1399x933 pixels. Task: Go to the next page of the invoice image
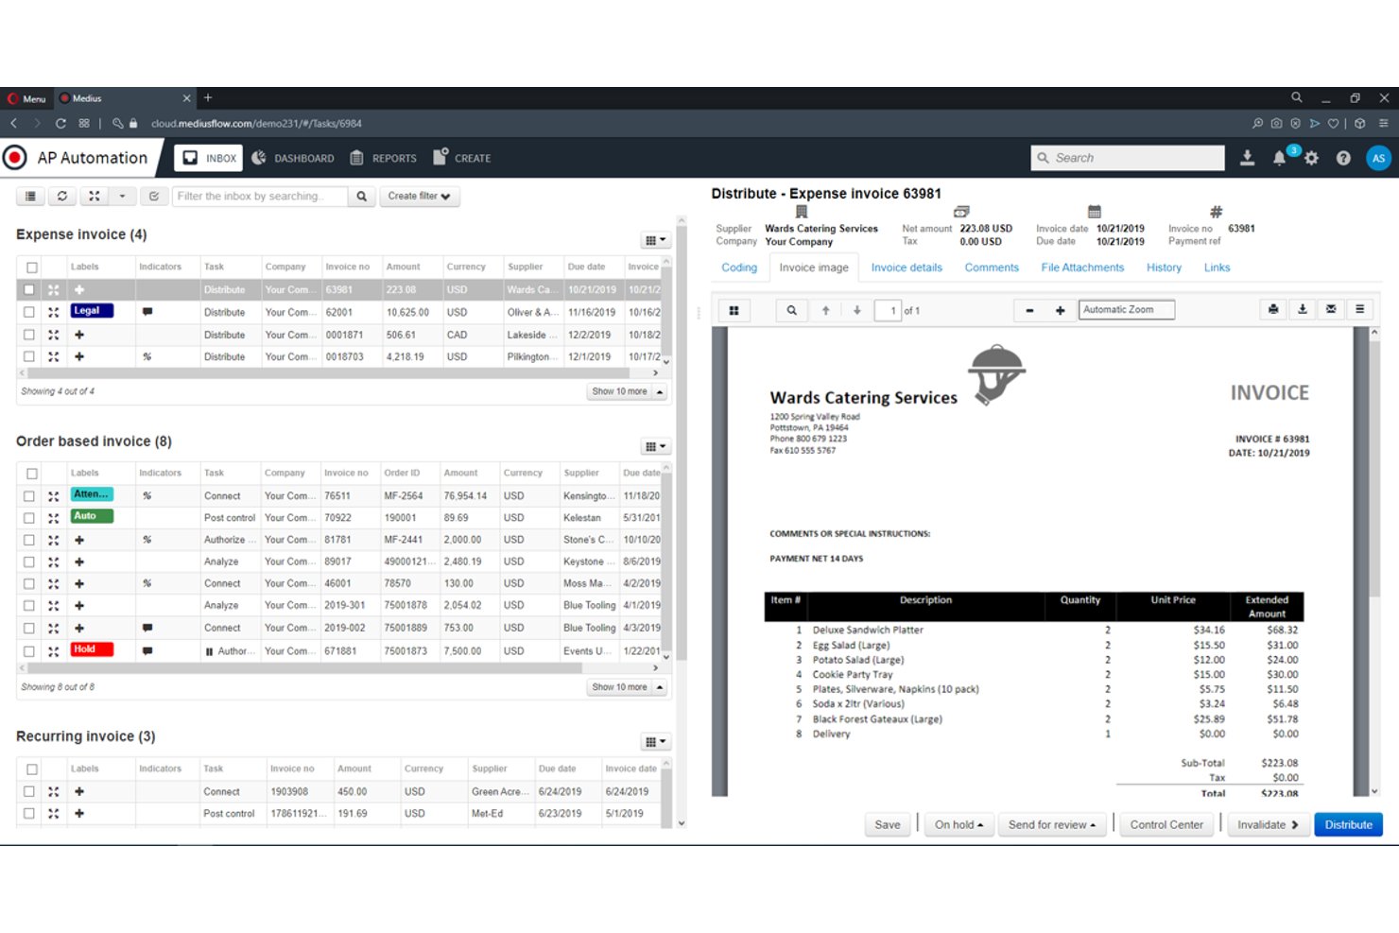click(857, 310)
